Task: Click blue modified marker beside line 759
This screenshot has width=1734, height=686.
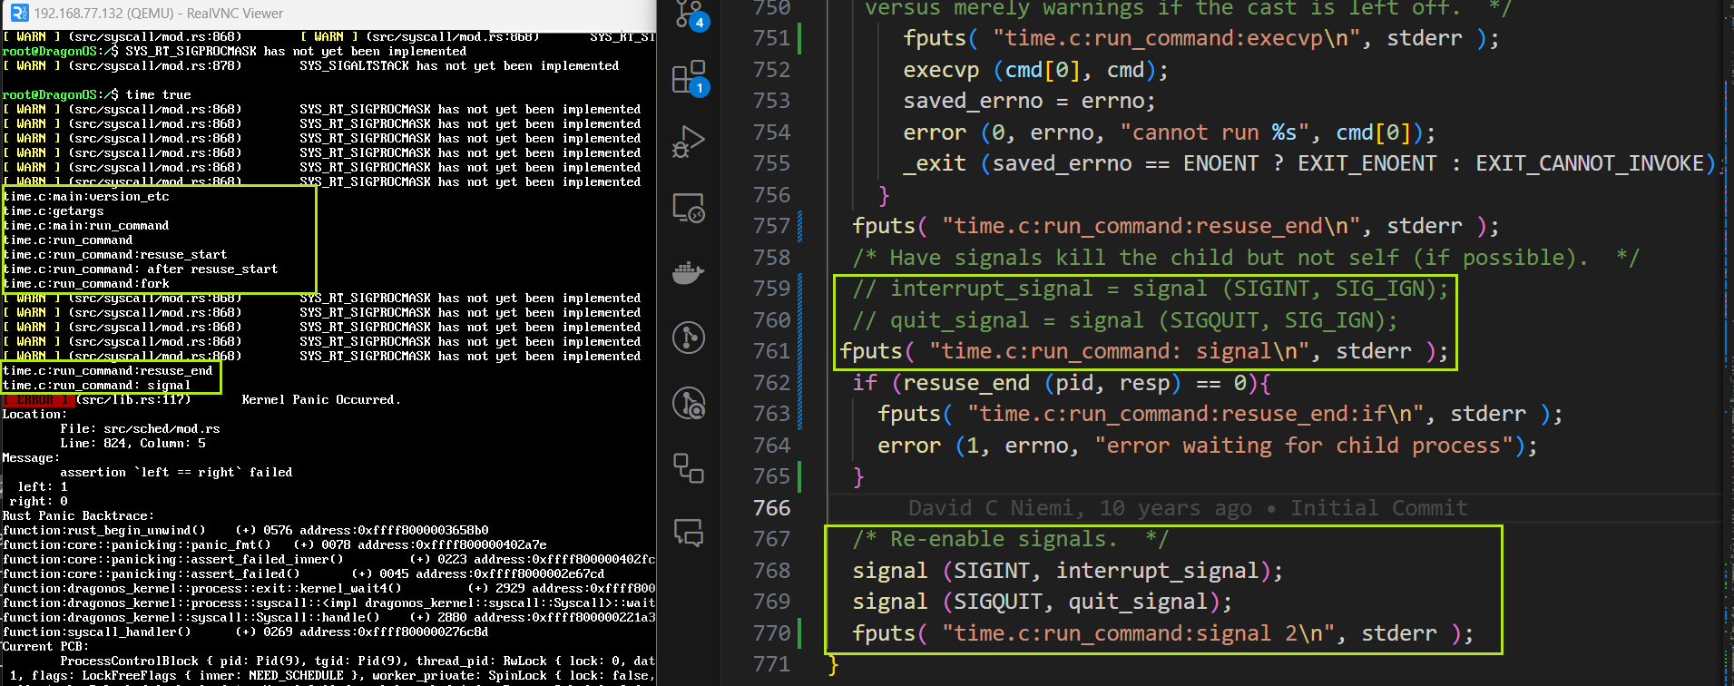Action: pyautogui.click(x=799, y=289)
